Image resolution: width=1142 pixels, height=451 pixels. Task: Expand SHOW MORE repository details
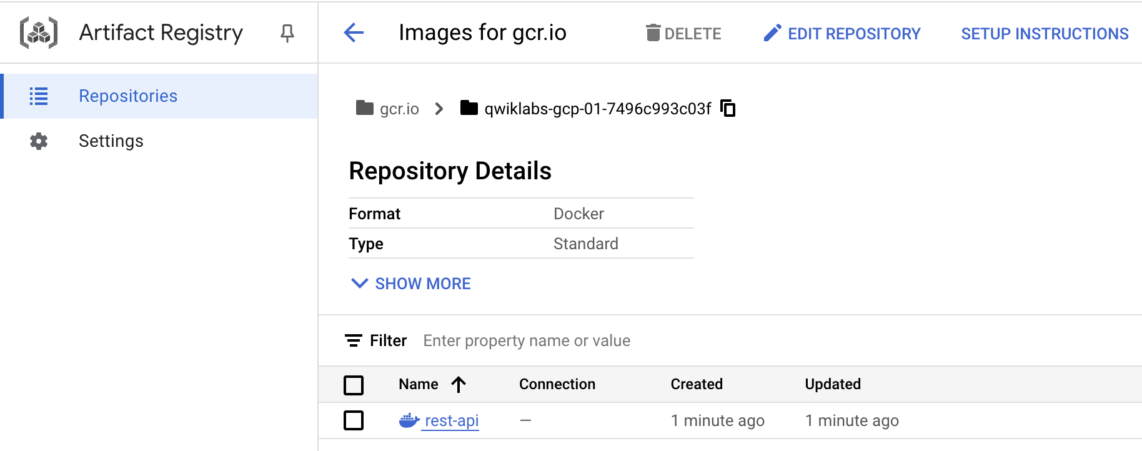pyautogui.click(x=411, y=284)
